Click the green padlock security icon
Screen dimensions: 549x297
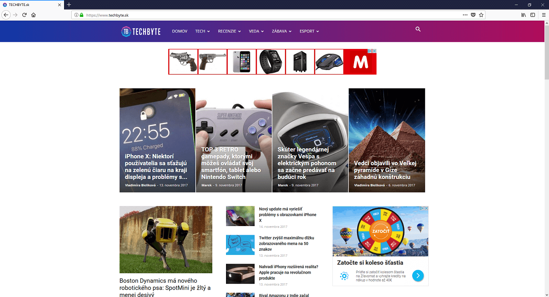(82, 15)
